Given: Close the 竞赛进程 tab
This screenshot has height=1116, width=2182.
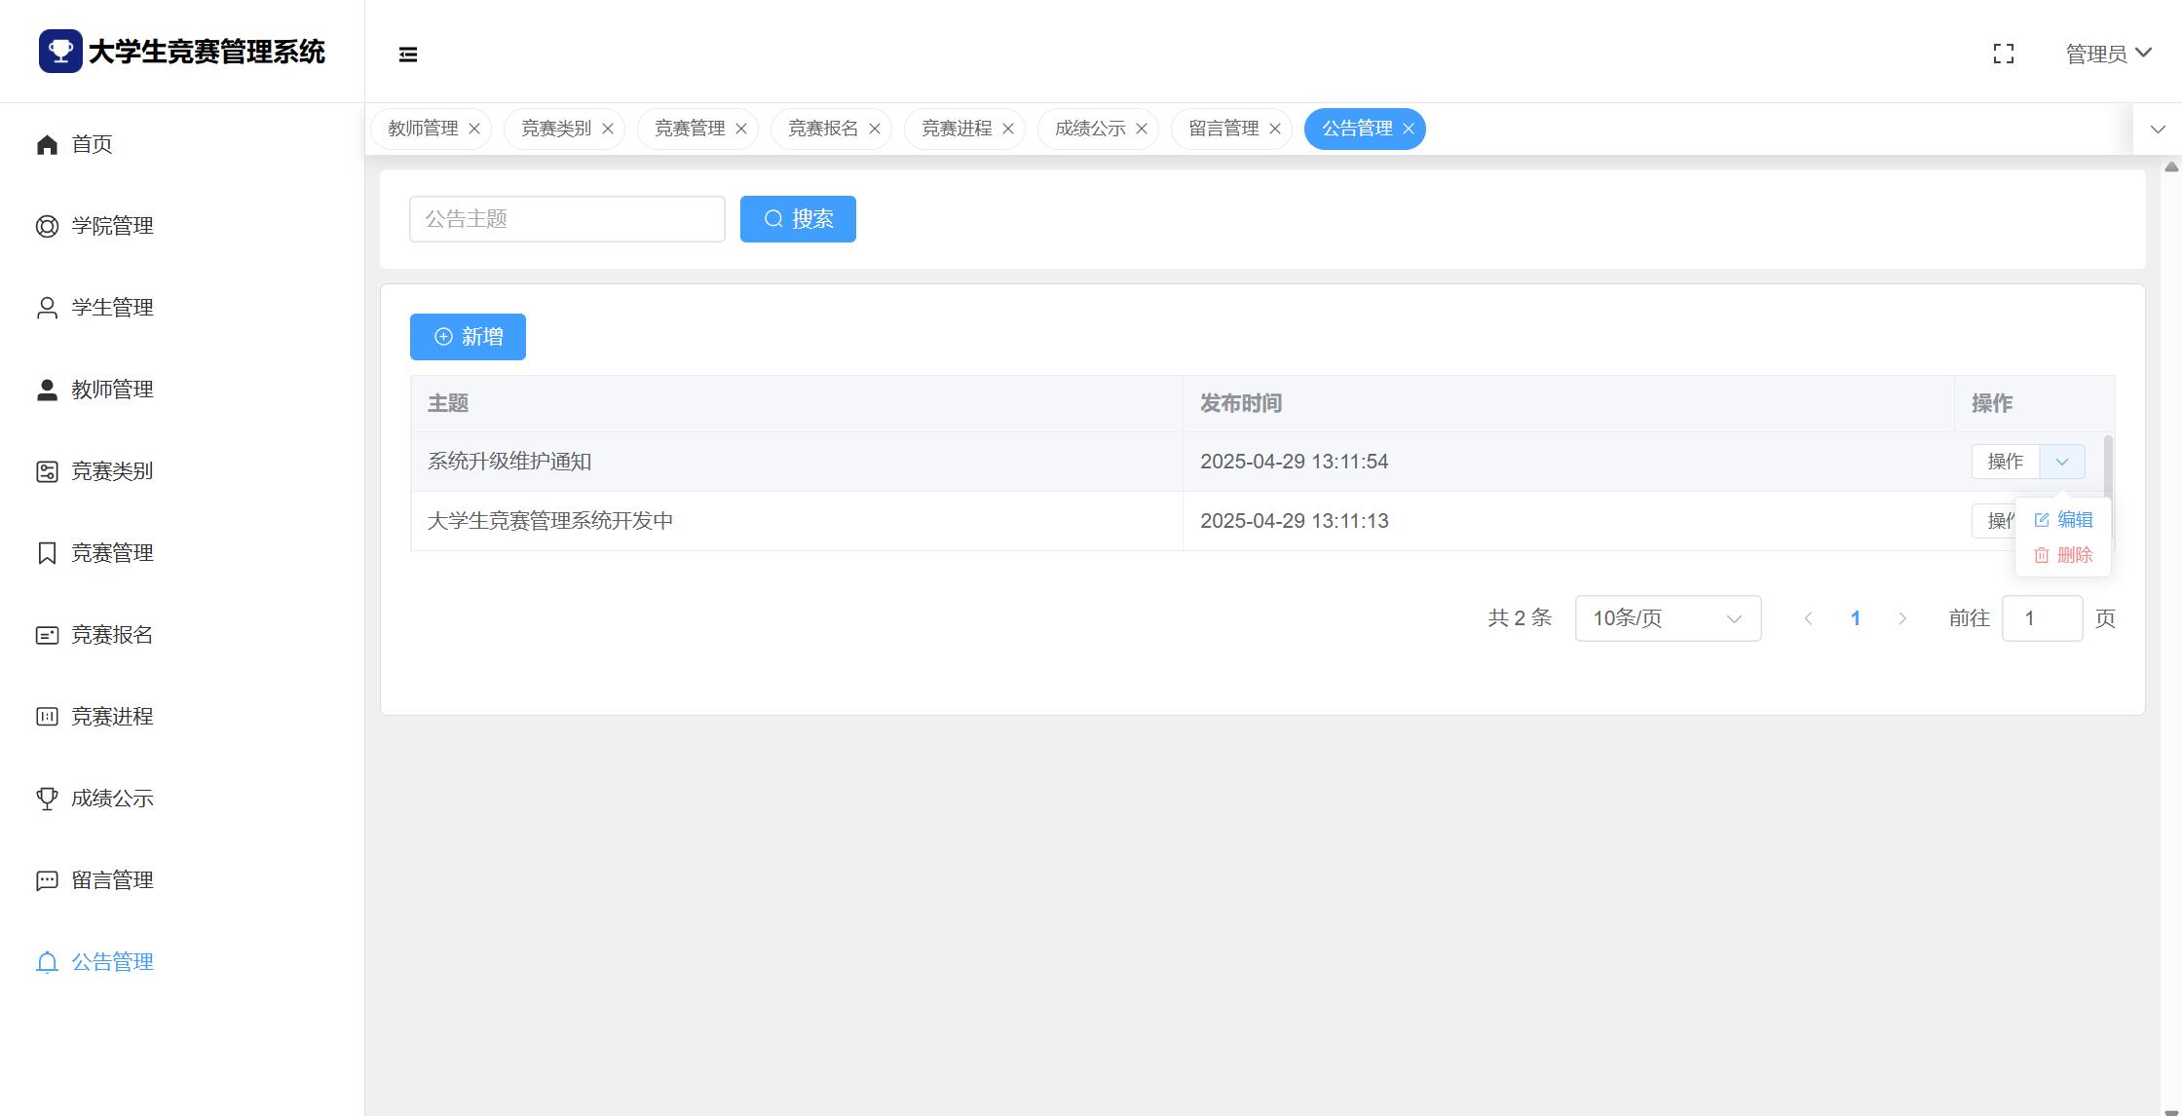Looking at the screenshot, I should click(x=1008, y=129).
